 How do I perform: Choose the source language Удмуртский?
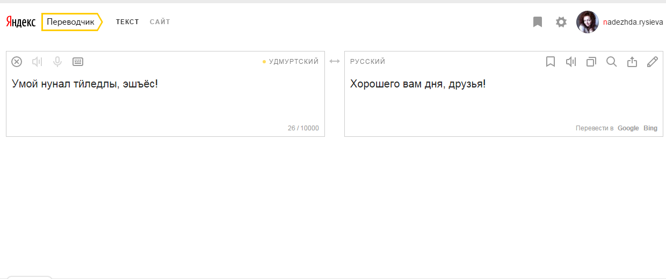(293, 62)
